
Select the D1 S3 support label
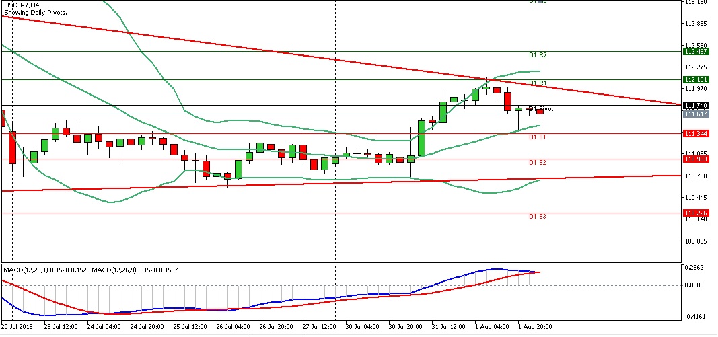538,216
